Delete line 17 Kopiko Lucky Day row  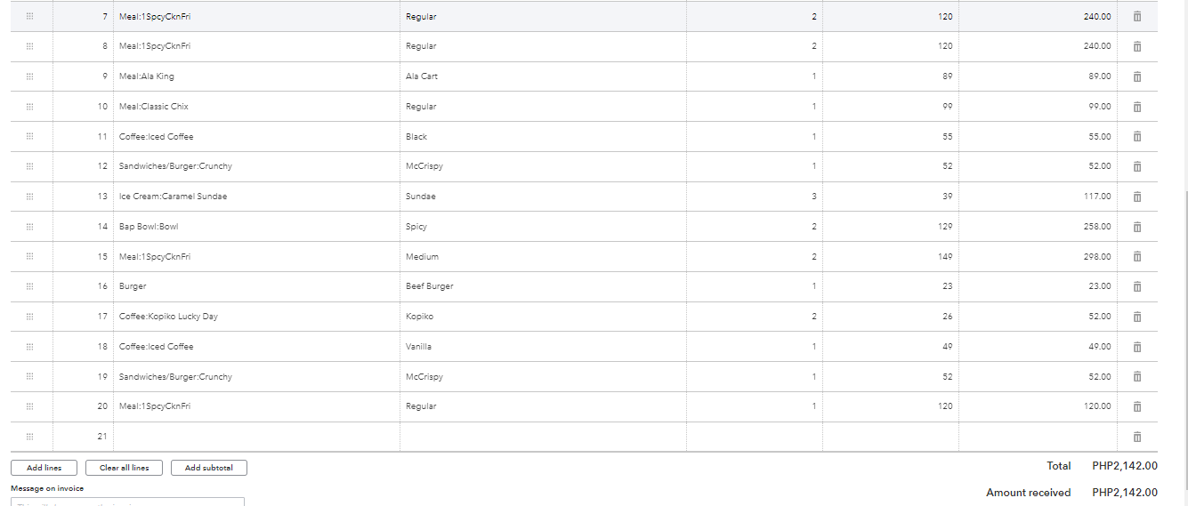(x=1136, y=317)
